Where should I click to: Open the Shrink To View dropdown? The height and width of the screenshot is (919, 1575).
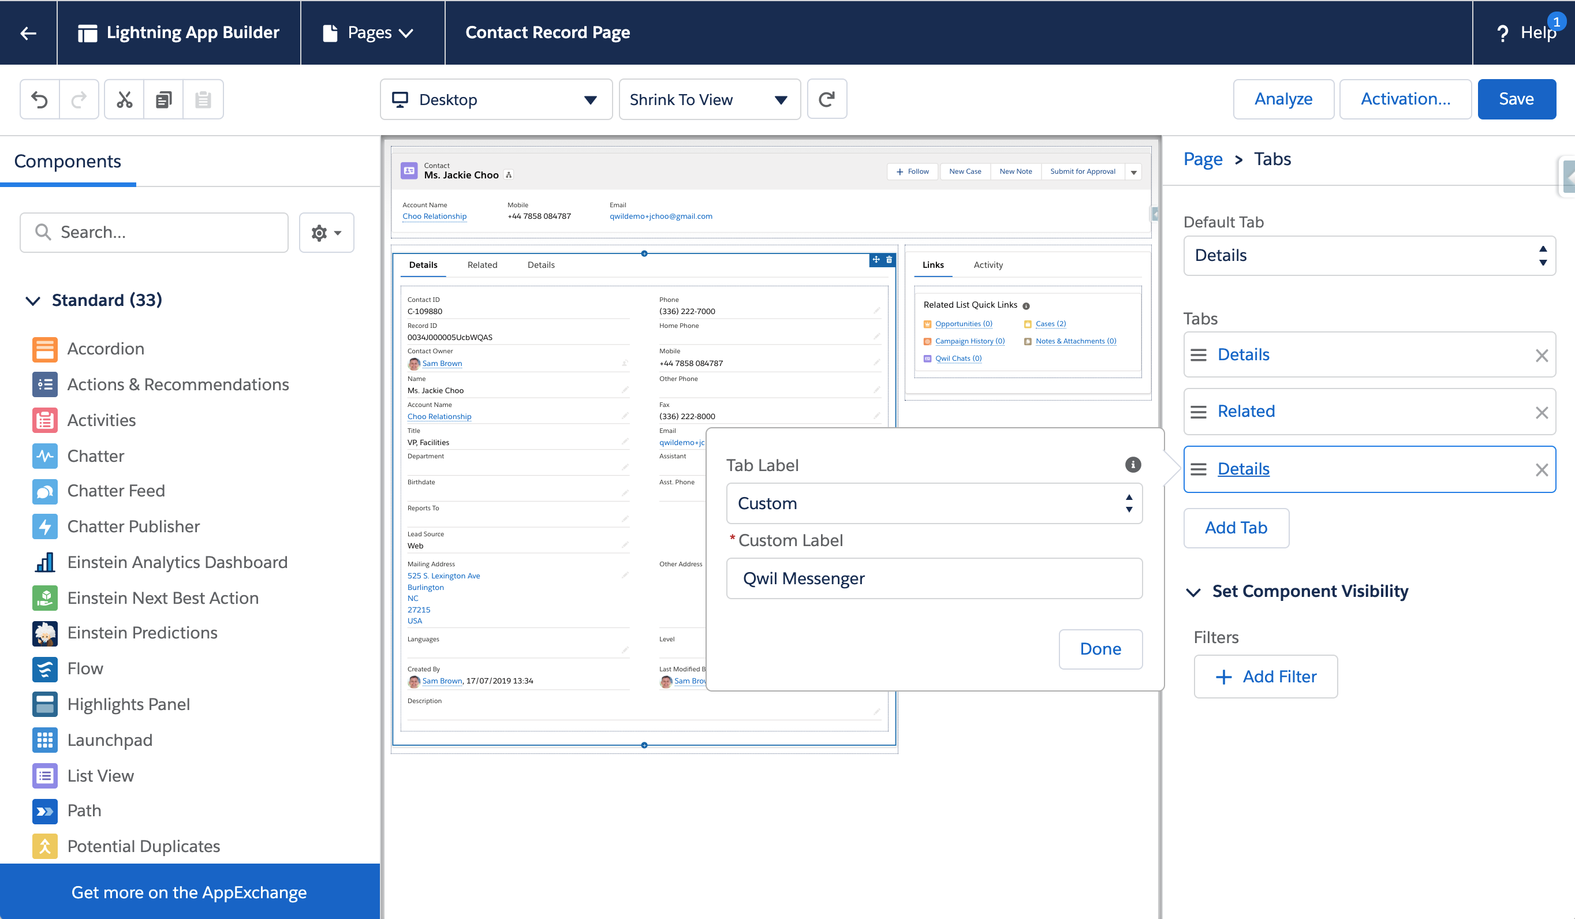pyautogui.click(x=710, y=99)
